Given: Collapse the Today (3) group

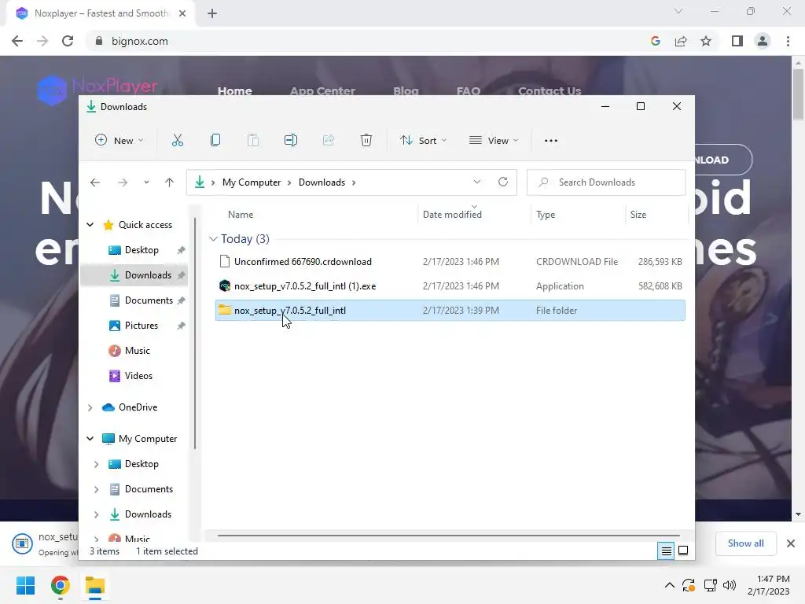Looking at the screenshot, I should 213,239.
